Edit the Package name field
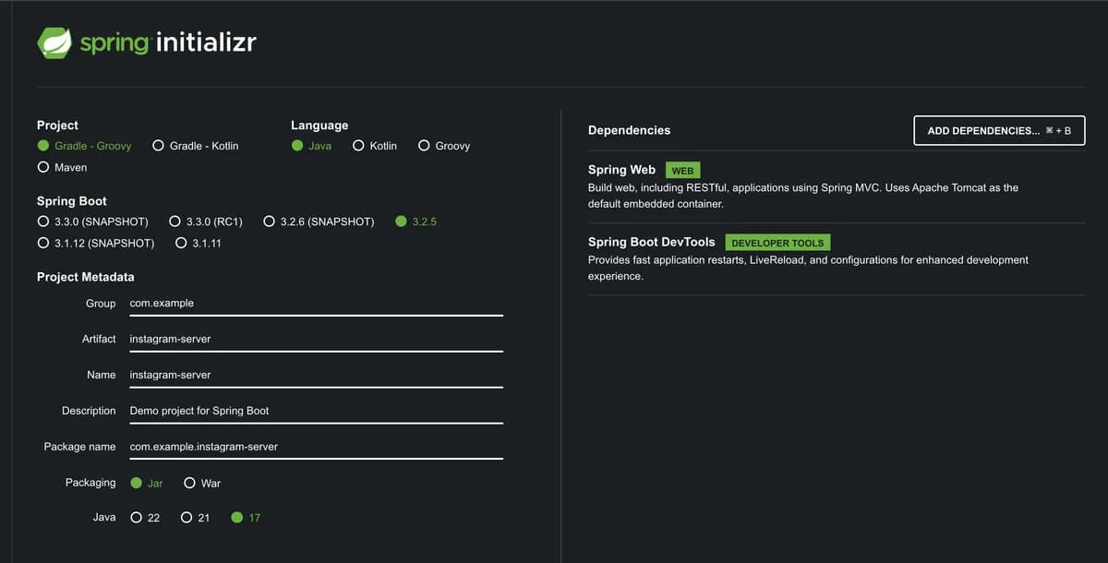The height and width of the screenshot is (563, 1108). [x=316, y=447]
